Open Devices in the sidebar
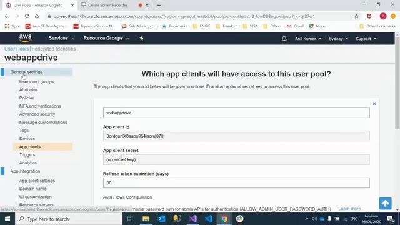 pyautogui.click(x=27, y=139)
